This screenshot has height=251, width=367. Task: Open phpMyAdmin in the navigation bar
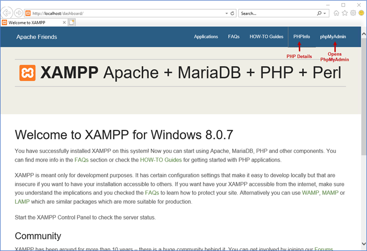[333, 37]
